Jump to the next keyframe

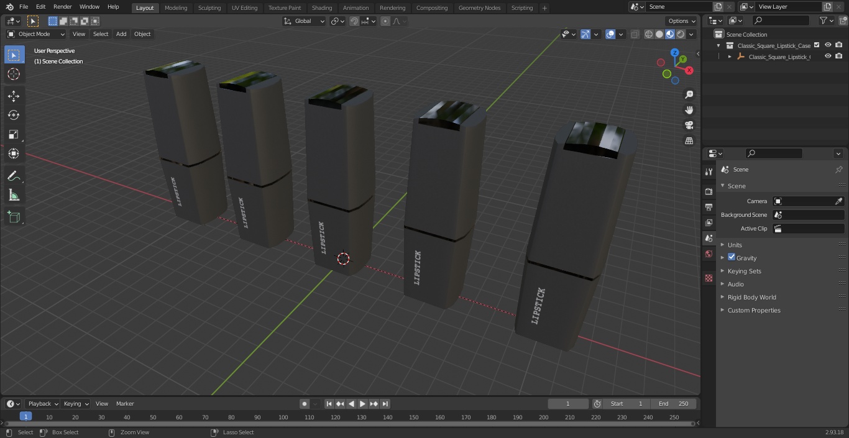(x=374, y=404)
